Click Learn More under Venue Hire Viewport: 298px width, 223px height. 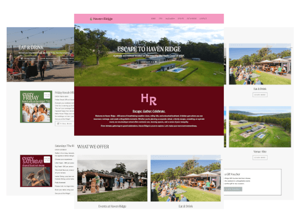coord(260,157)
